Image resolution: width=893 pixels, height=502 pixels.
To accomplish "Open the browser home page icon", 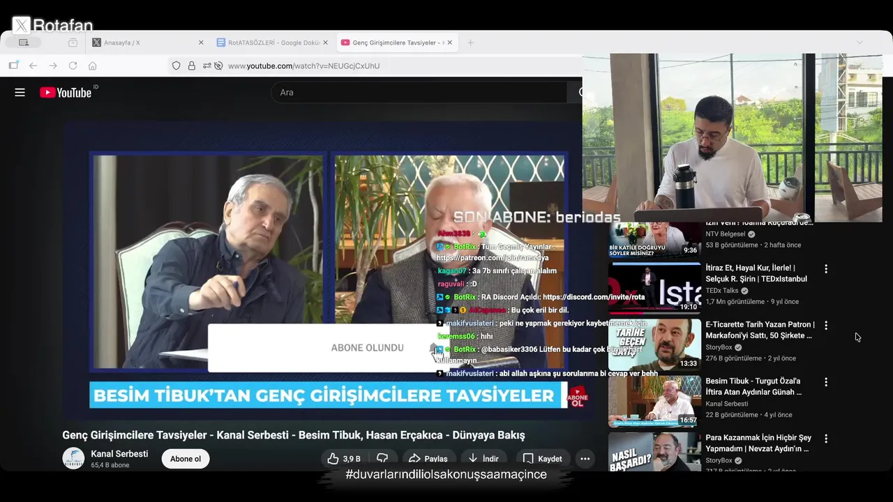I will click(x=92, y=66).
